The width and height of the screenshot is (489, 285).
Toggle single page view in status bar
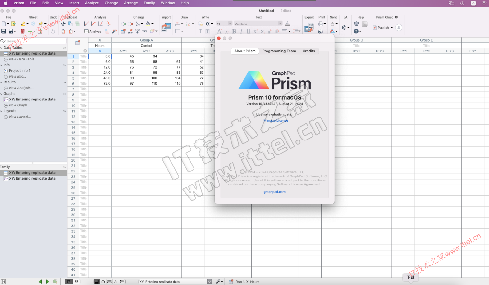pos(69,282)
